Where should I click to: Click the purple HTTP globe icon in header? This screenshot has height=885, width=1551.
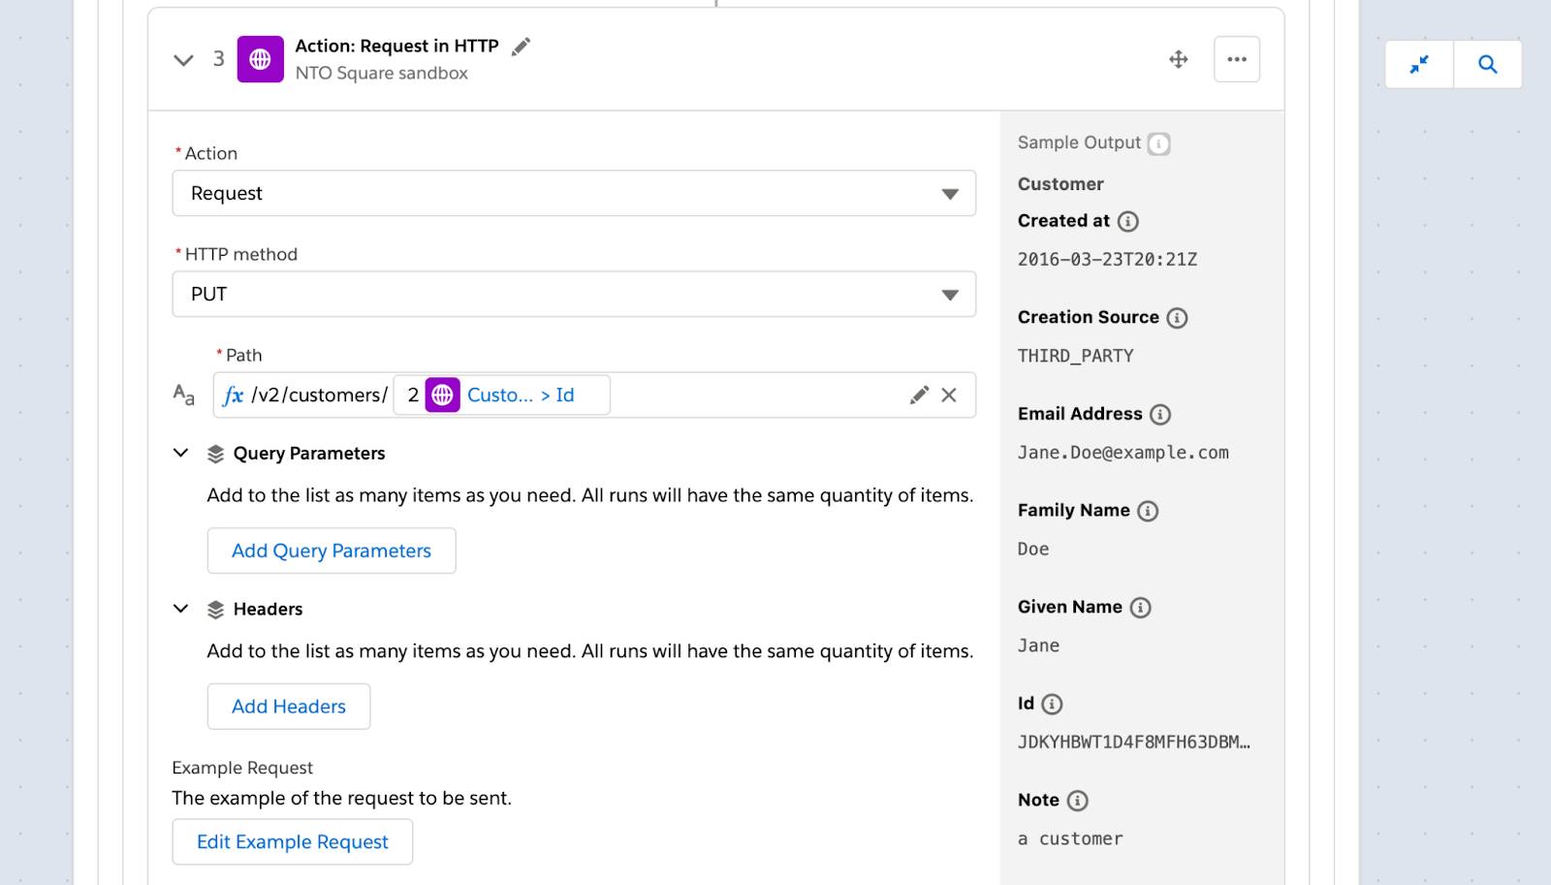(x=261, y=59)
